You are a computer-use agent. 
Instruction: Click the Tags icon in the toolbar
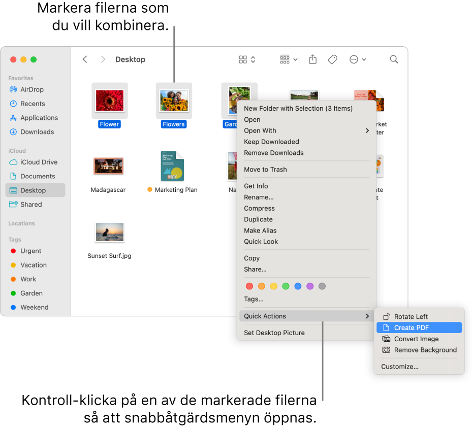coord(332,59)
